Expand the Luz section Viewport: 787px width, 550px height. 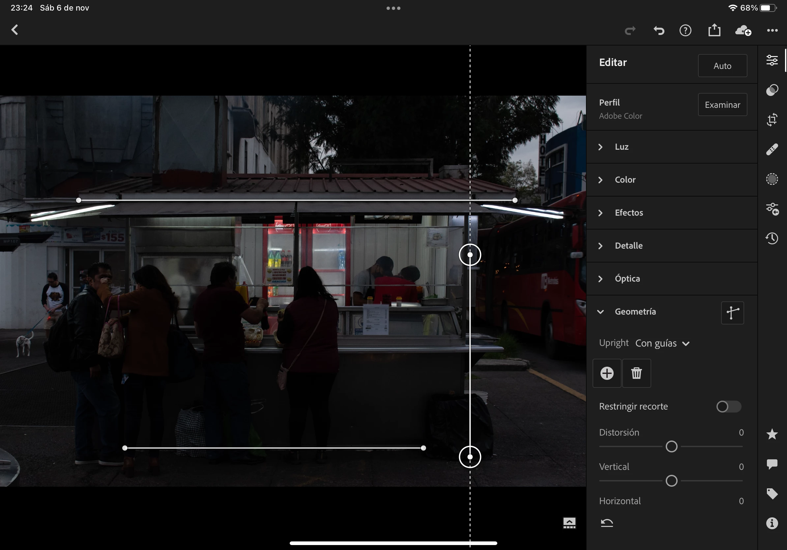click(x=621, y=147)
